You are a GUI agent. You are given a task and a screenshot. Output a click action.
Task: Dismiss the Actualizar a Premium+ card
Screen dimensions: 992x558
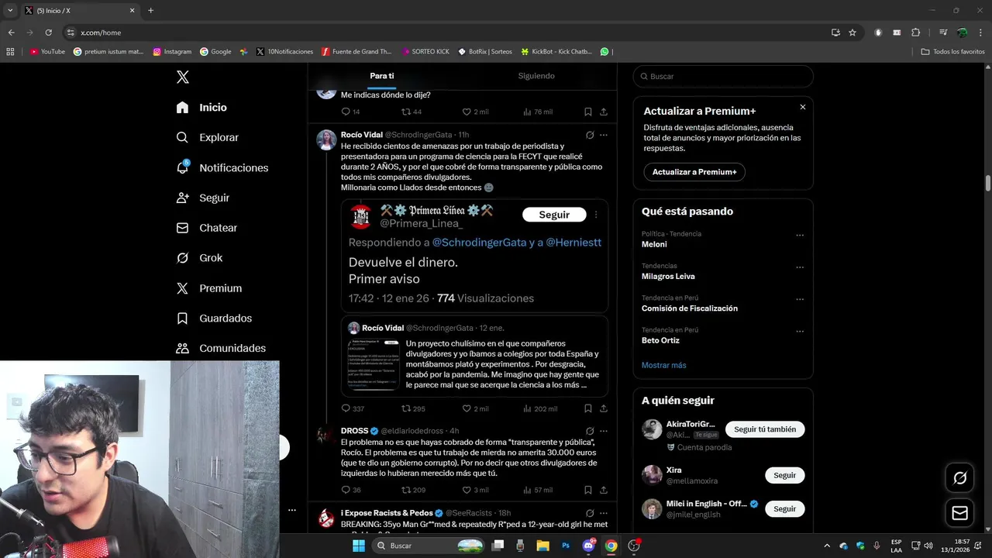(803, 107)
